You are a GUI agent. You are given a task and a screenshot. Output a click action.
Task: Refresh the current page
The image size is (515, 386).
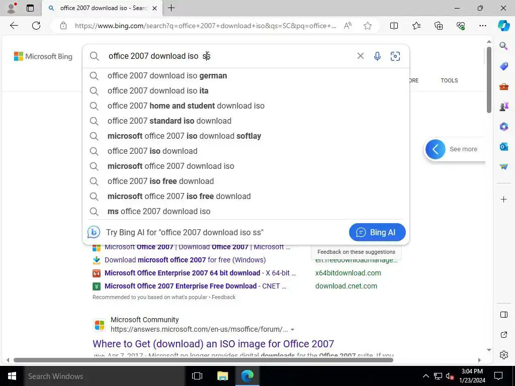(x=36, y=26)
